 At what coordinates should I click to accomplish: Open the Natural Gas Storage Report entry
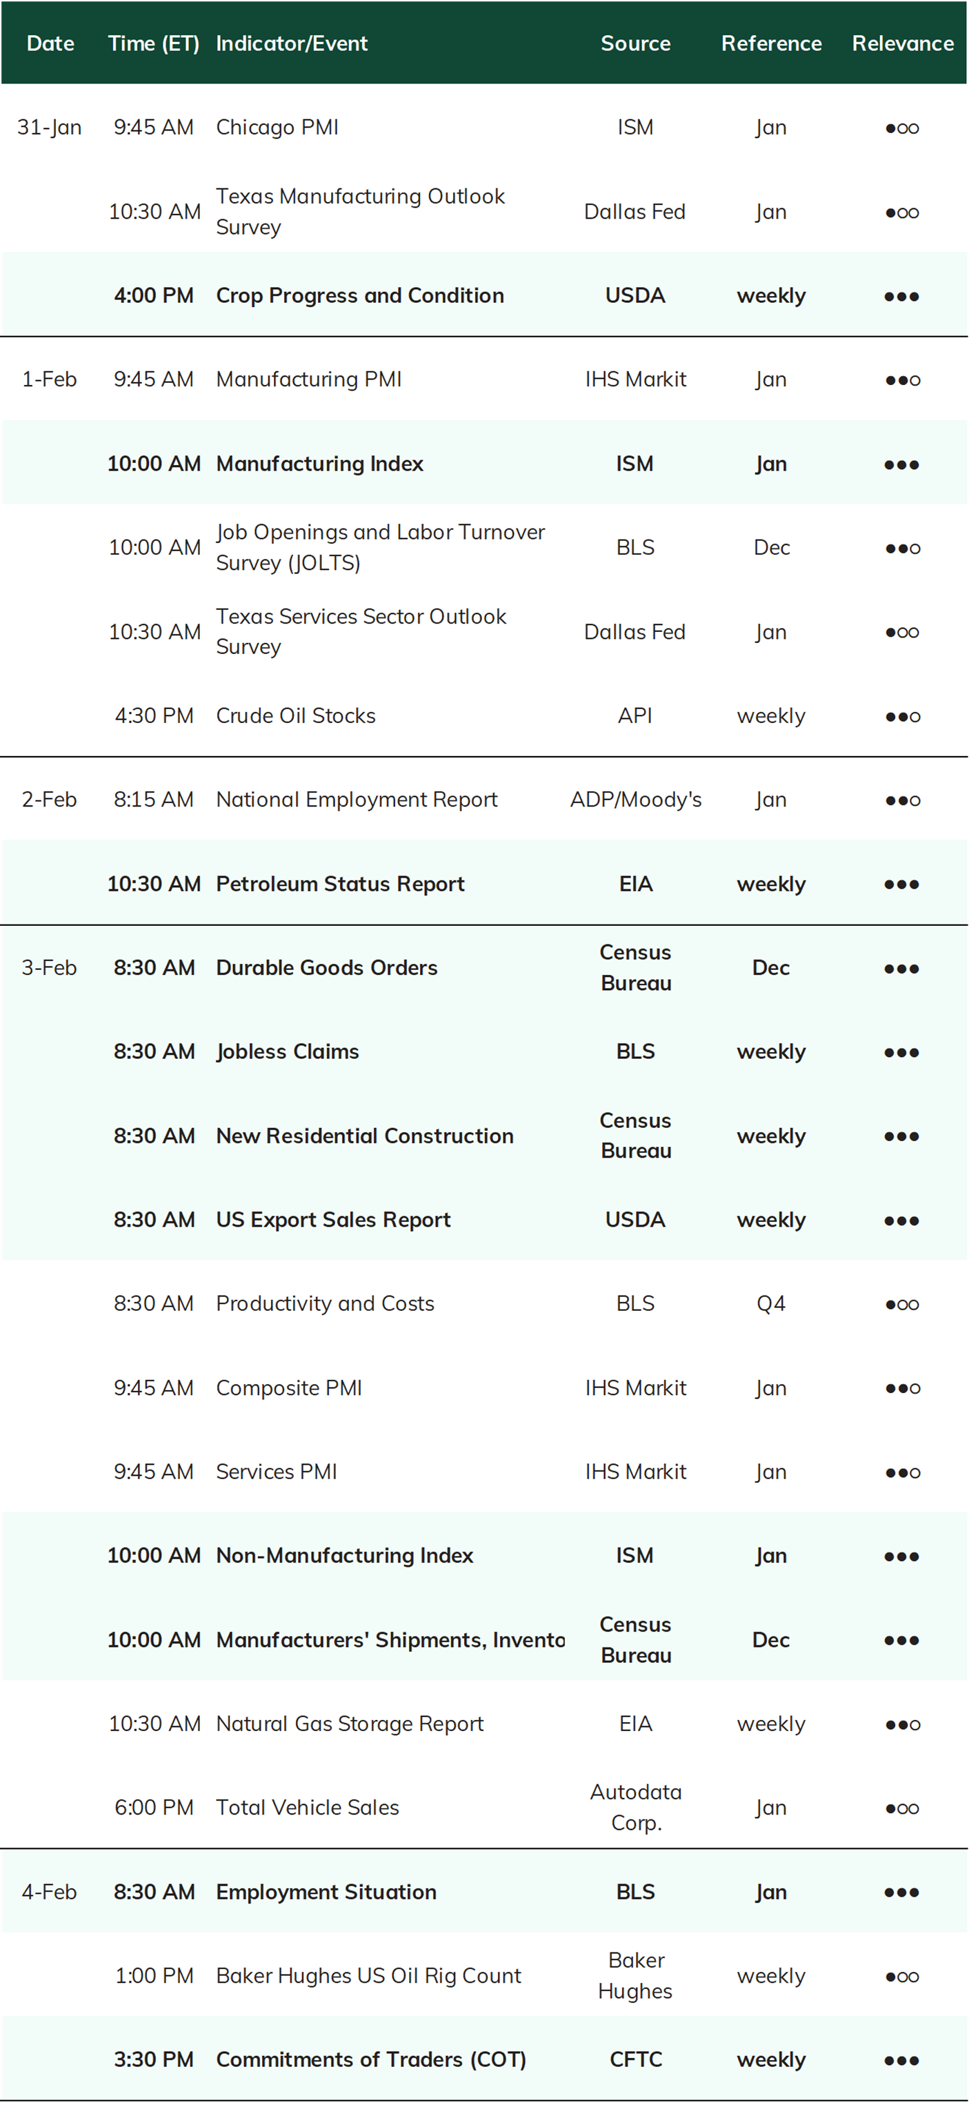(350, 1724)
